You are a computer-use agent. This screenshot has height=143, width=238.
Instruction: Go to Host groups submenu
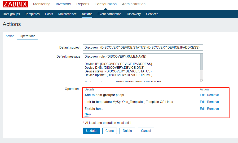[x=11, y=14]
